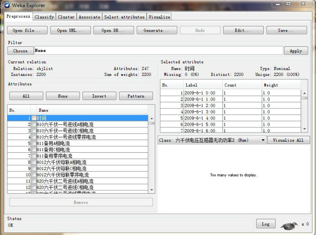Go to the Select attributes tab
316x235 pixels.
point(124,17)
